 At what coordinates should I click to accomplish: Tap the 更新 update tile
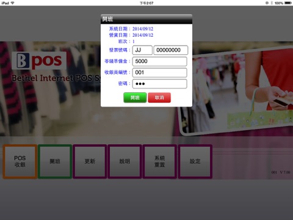click(90, 161)
